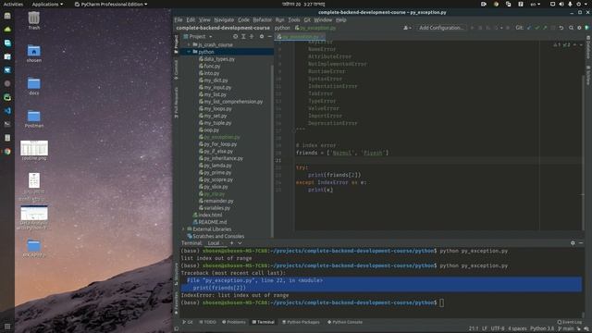Viewport: 592px width, 333px height.
Task: Toggle the Commit tool window side tab
Action: pos(176,70)
